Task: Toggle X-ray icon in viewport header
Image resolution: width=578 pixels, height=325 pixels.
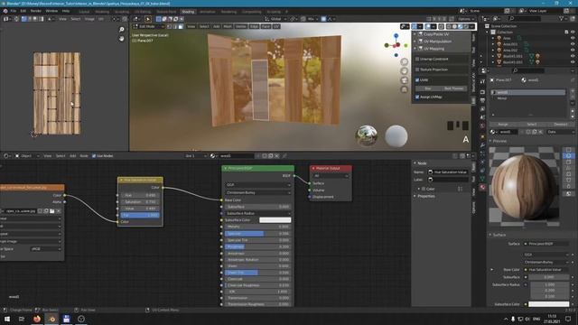Action: pos(441,26)
